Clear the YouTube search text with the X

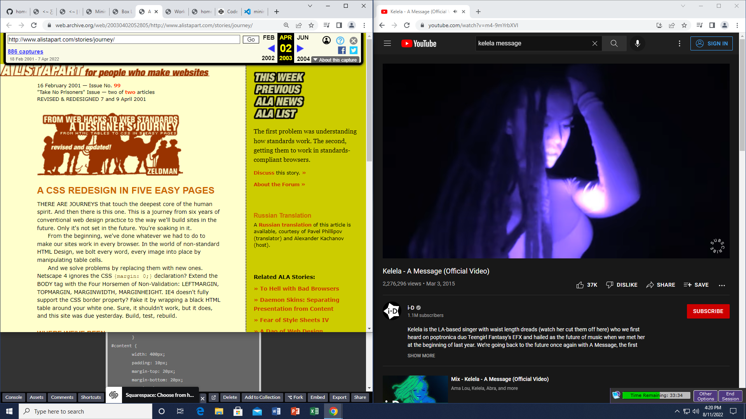[594, 43]
